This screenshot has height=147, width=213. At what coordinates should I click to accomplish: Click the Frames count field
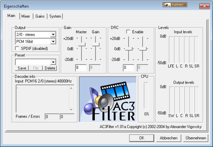(x=52, y=117)
